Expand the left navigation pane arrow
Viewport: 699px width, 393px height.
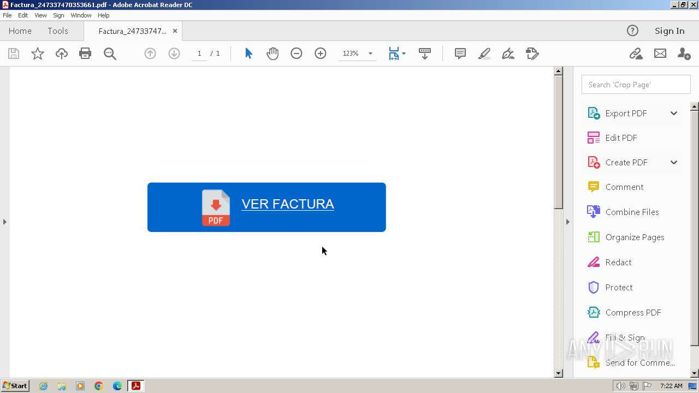click(x=5, y=222)
